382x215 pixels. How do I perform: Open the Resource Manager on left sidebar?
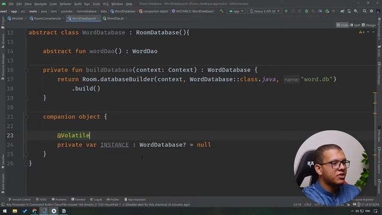(x=2, y=66)
